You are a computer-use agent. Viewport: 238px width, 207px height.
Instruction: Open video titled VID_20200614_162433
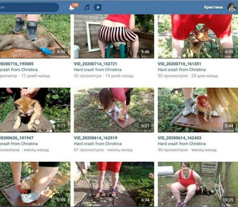[x=180, y=138]
